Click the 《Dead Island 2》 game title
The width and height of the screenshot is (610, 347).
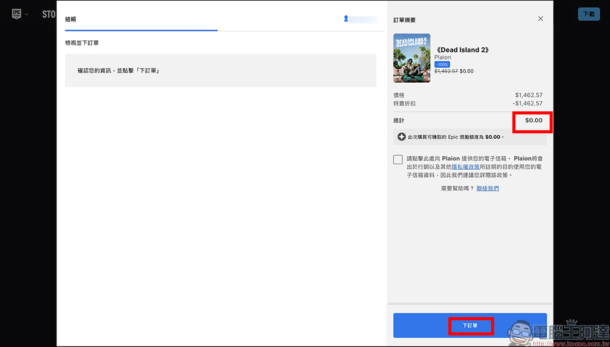(x=462, y=50)
